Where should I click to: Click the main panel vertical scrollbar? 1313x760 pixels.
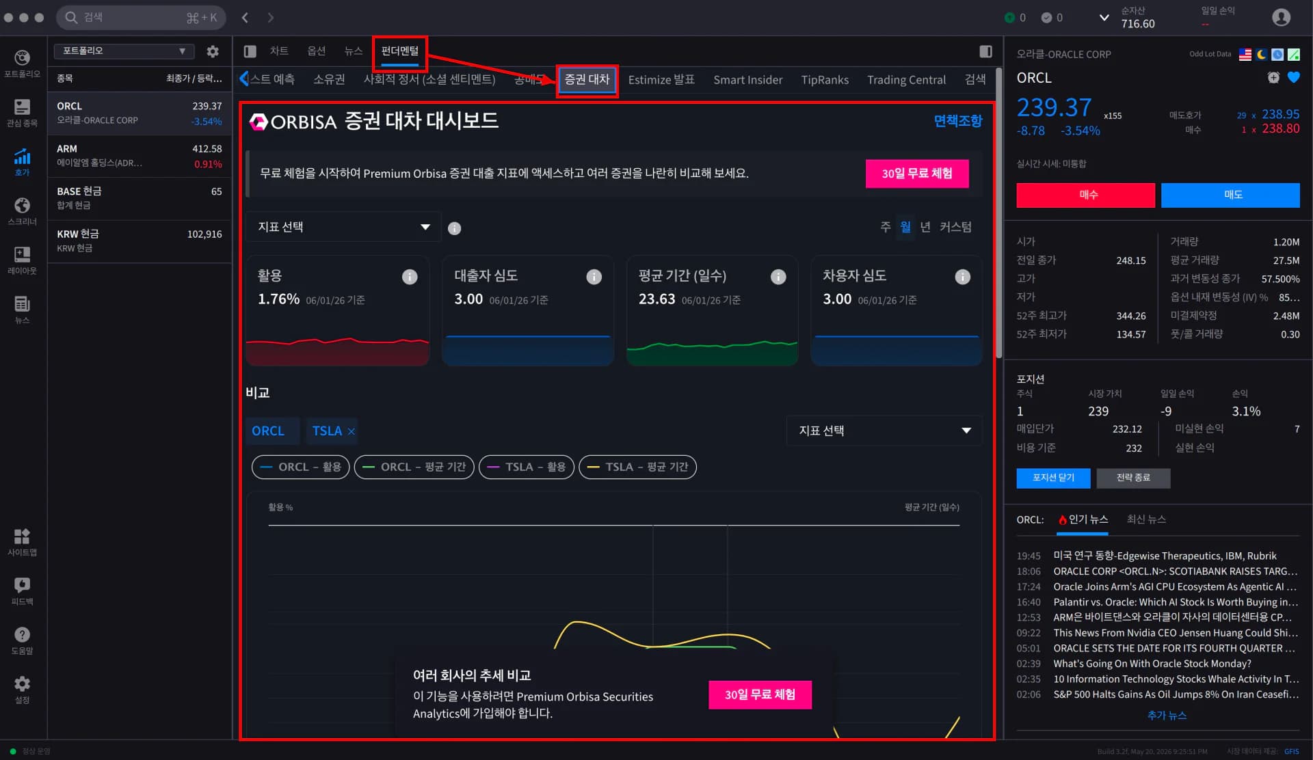998,212
